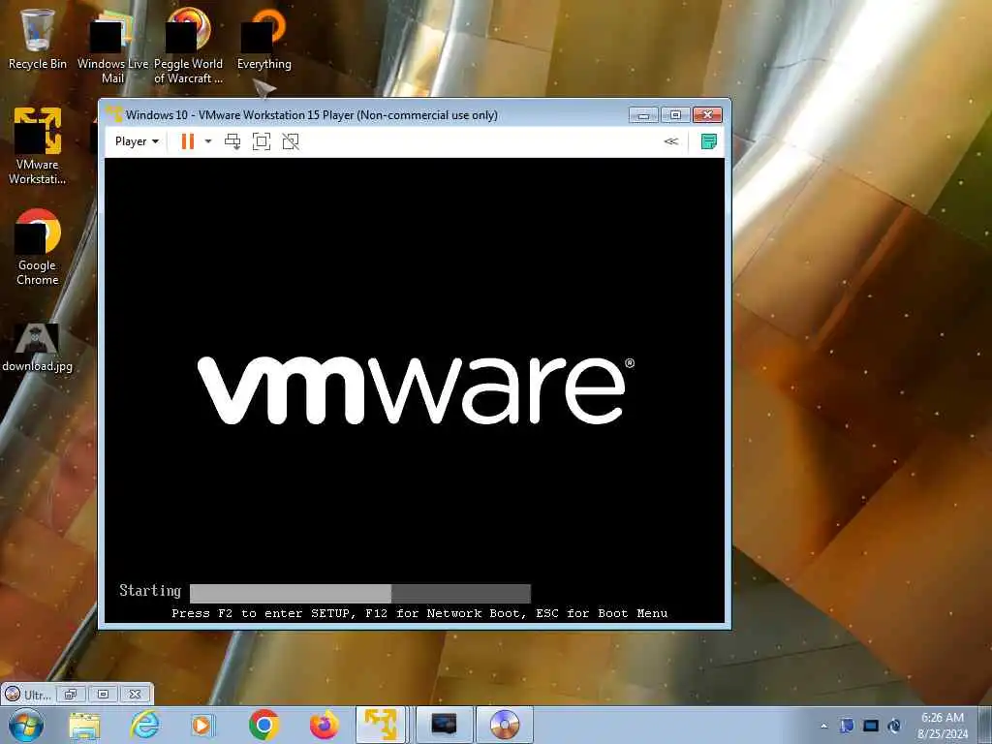The image size is (992, 744).
Task: Select Peggle World of Warcraft shortcut
Action: tap(188, 46)
